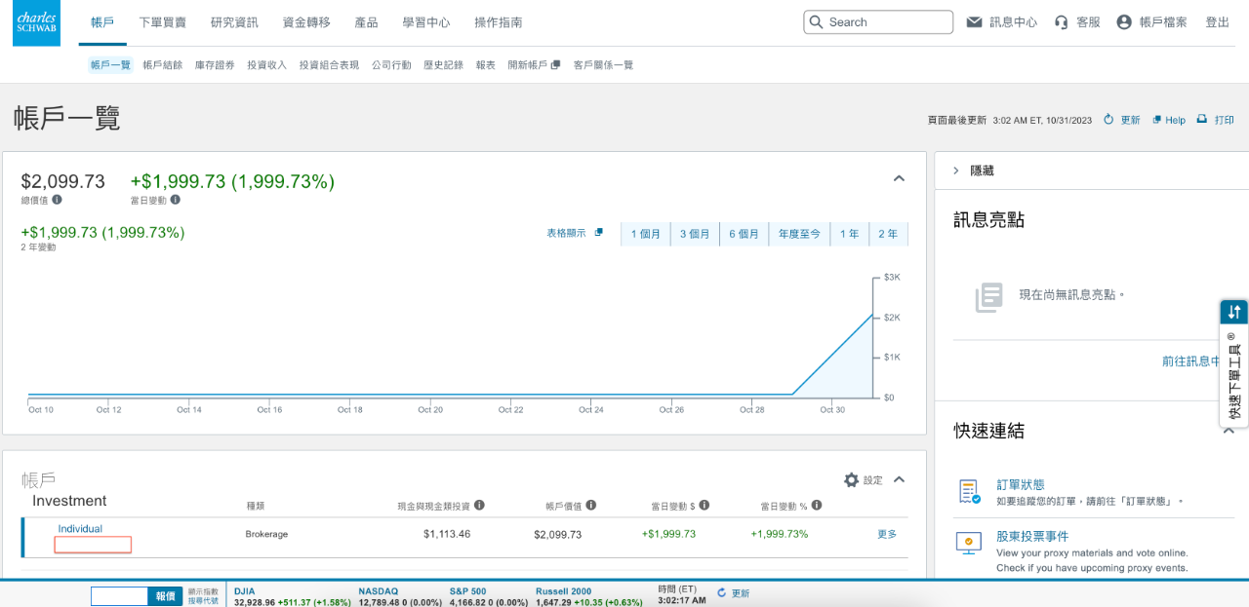Select the 年度至今 chart range

[x=799, y=234]
